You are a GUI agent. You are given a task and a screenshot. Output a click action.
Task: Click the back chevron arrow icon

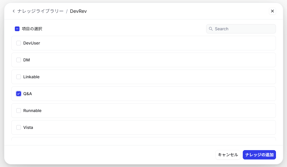click(14, 11)
